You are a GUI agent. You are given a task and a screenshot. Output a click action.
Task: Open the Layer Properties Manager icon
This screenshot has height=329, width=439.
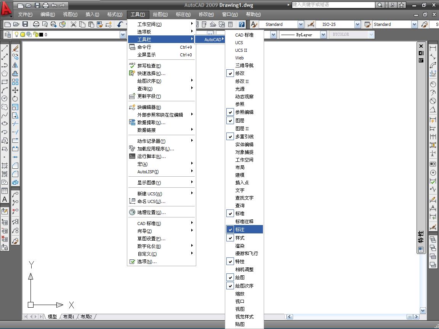point(7,35)
